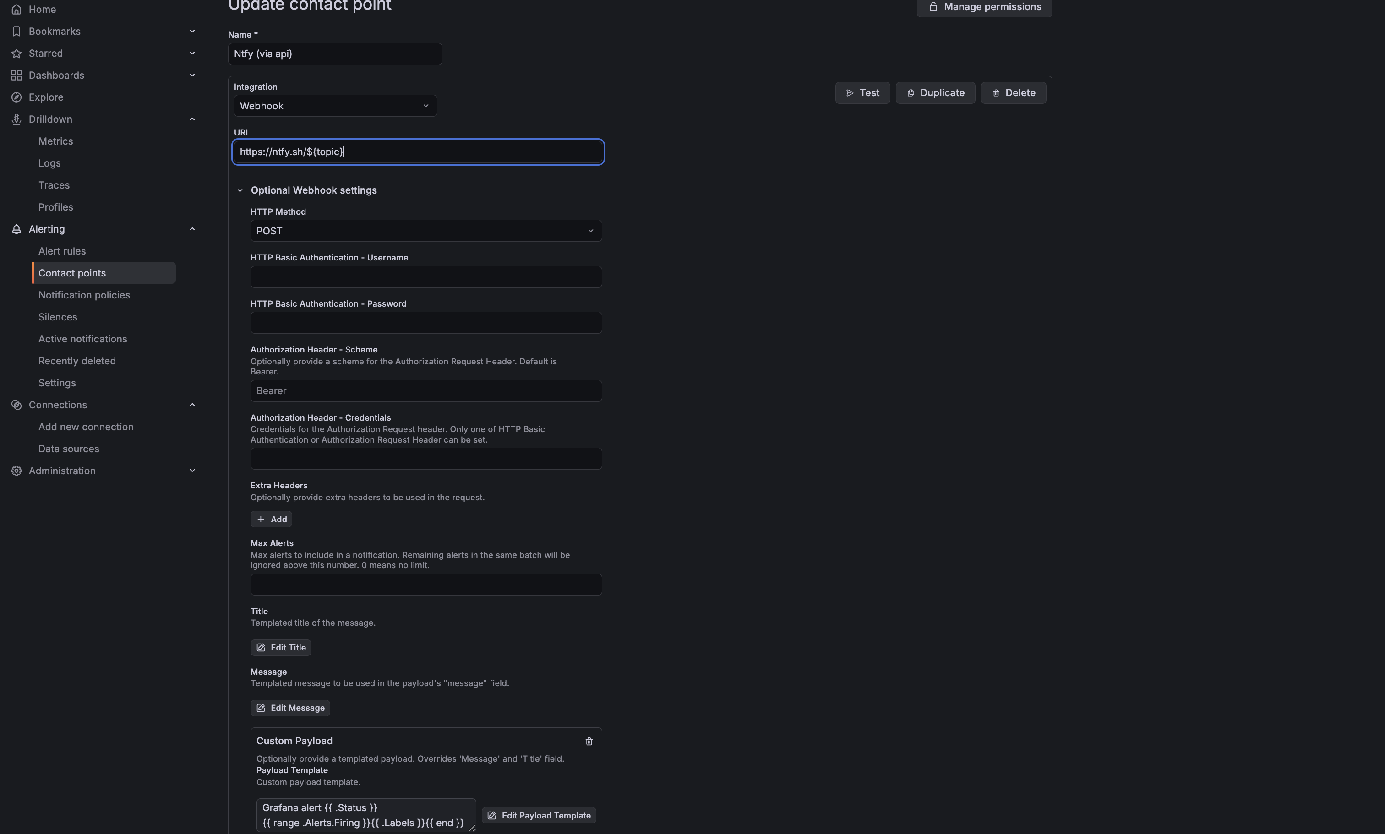
Task: Click the URL input field
Action: [417, 152]
